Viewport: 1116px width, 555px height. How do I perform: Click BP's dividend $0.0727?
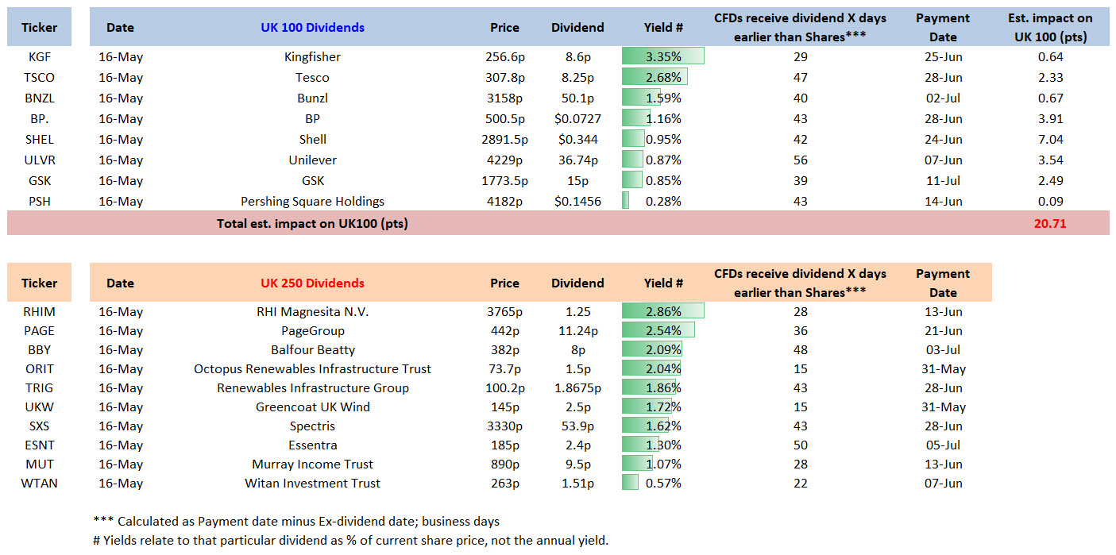(x=577, y=119)
